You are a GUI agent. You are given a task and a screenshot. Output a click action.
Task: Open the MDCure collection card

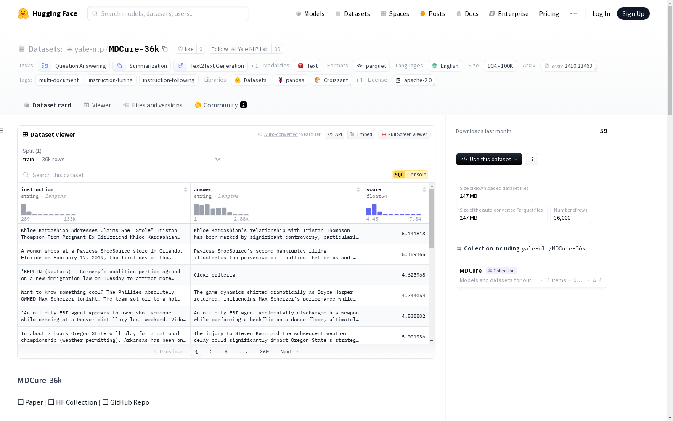531,275
